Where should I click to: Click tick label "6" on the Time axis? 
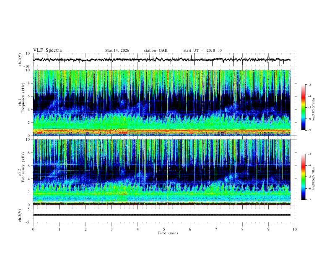190,229
